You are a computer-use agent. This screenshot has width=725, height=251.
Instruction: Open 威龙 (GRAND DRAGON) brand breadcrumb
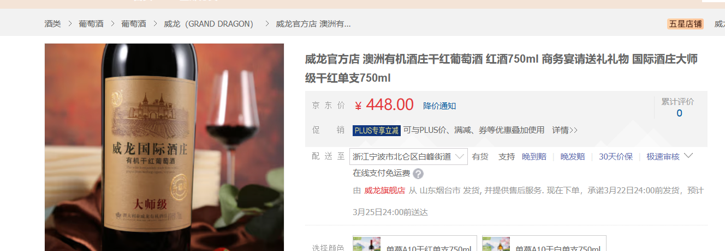point(209,24)
